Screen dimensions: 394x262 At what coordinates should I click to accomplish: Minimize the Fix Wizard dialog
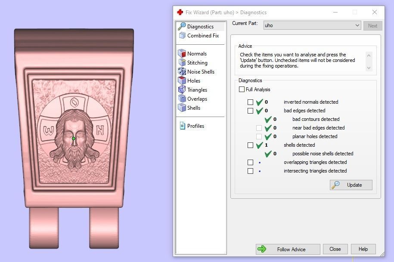coord(335,12)
